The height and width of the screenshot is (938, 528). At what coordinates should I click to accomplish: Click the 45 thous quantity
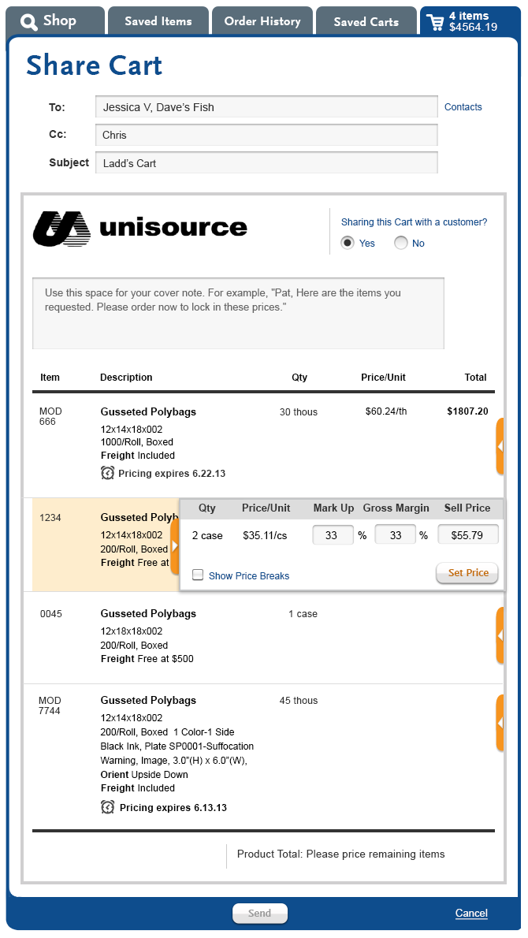click(x=299, y=701)
